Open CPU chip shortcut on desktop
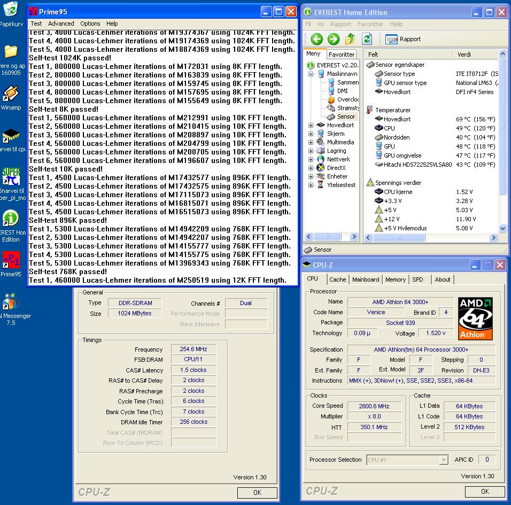This screenshot has width=511, height=505. click(x=11, y=140)
